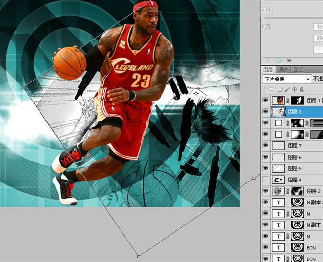The image size is (323, 262).
Task: Click the lock transparent pixels icon
Action: (x=280, y=89)
